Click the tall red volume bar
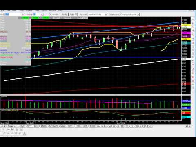The image size is (196, 147). (x=26, y=102)
